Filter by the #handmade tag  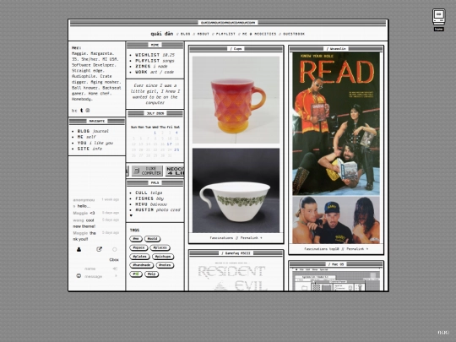click(142, 265)
